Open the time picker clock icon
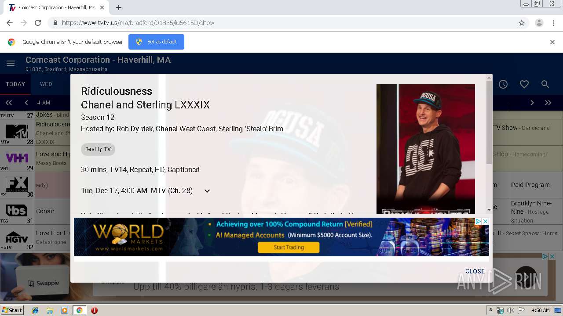 [503, 84]
